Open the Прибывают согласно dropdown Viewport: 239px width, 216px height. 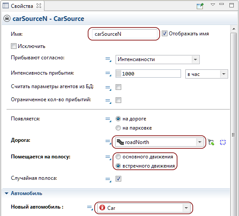(157, 59)
